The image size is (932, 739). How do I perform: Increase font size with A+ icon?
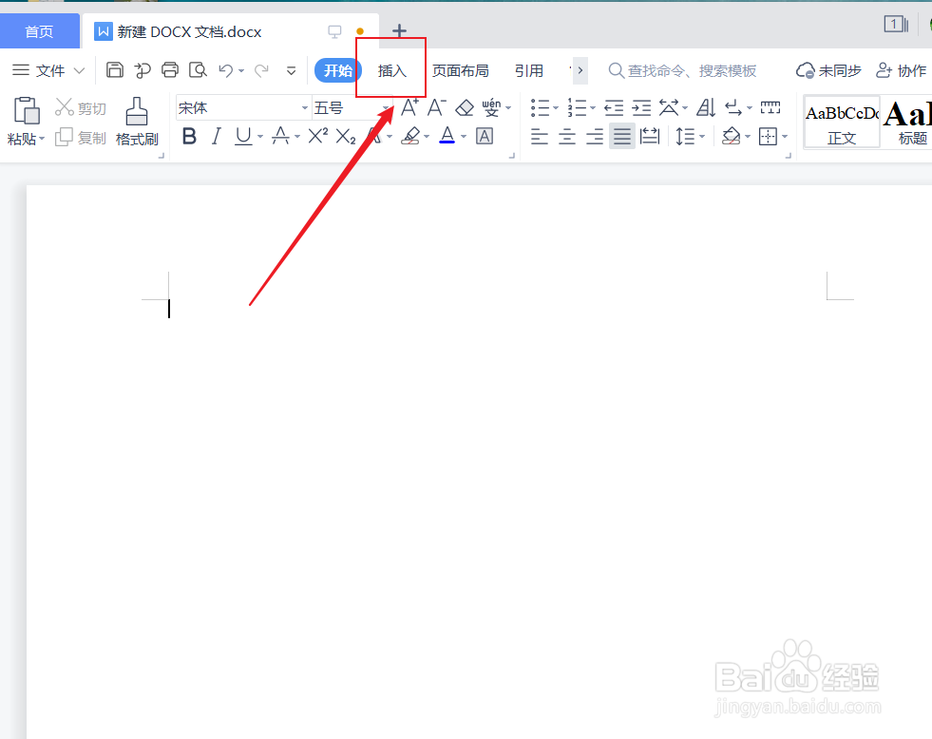pyautogui.click(x=409, y=107)
